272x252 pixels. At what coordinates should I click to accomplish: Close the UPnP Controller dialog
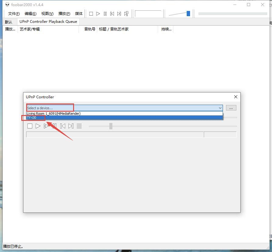click(235, 97)
